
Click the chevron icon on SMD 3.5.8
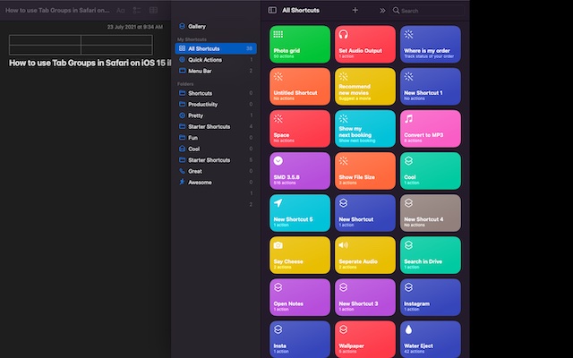pos(278,161)
